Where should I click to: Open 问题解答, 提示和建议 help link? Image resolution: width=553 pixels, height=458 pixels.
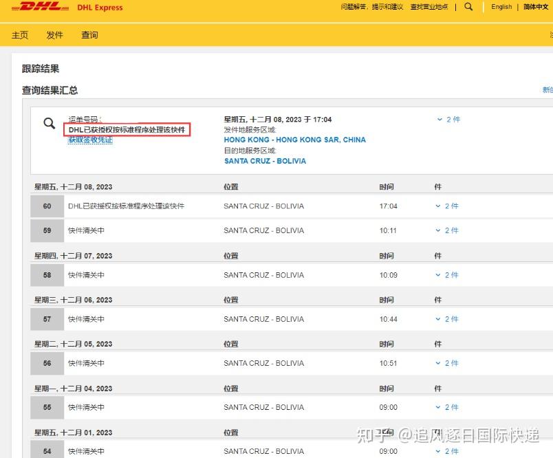pyautogui.click(x=371, y=7)
